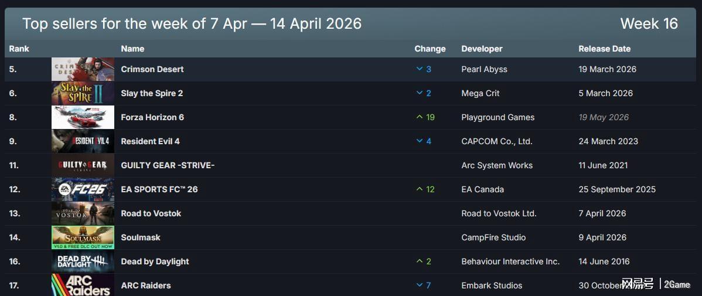Click the rank 16. cell
This screenshot has height=296, width=702.
(x=14, y=261)
